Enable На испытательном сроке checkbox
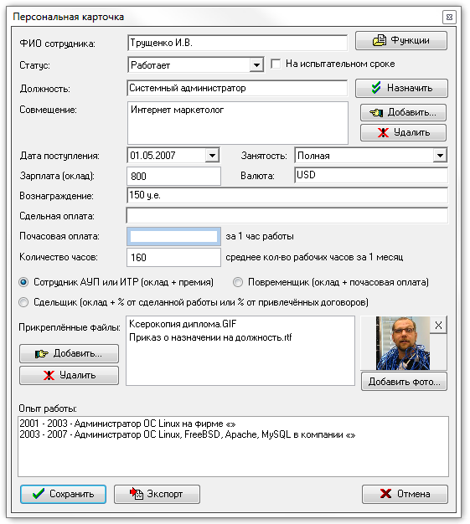Screen dimensions: 470x524 276,64
